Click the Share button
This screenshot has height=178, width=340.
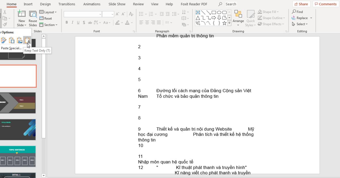pyautogui.click(x=301, y=4)
